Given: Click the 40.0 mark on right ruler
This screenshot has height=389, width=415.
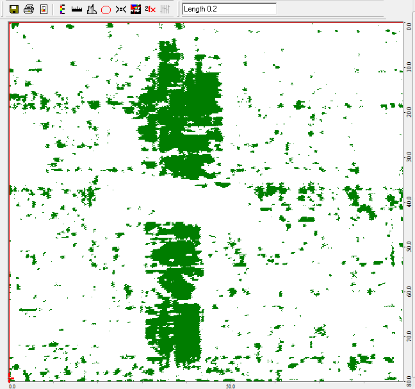Looking at the screenshot, I should (408, 201).
